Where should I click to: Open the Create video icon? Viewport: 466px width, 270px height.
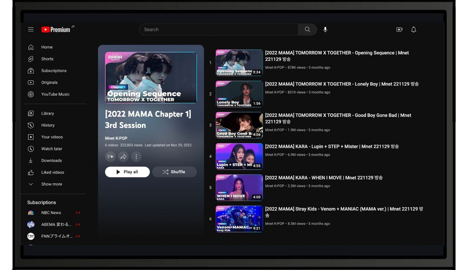(x=400, y=30)
